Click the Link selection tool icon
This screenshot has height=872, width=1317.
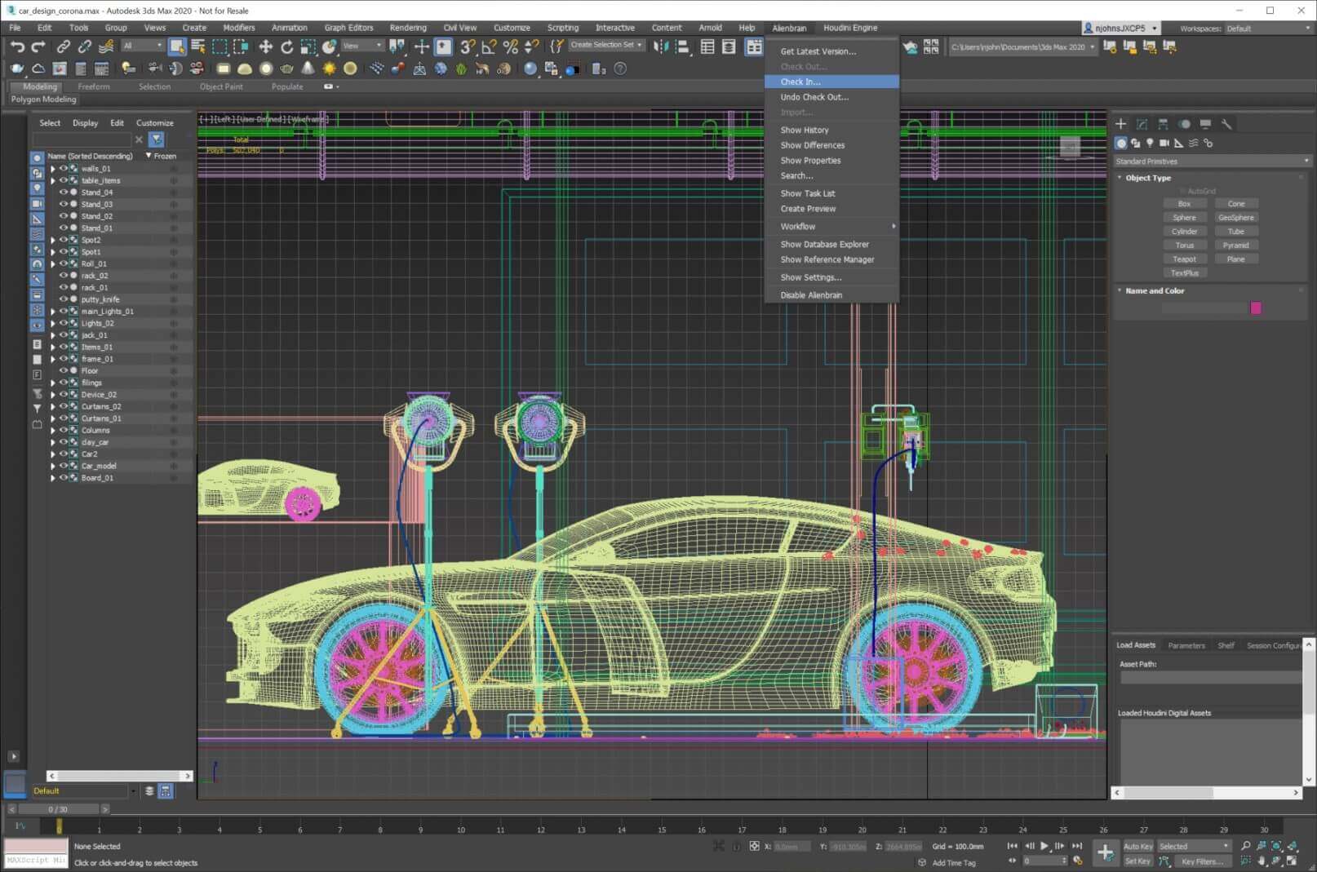tap(63, 46)
